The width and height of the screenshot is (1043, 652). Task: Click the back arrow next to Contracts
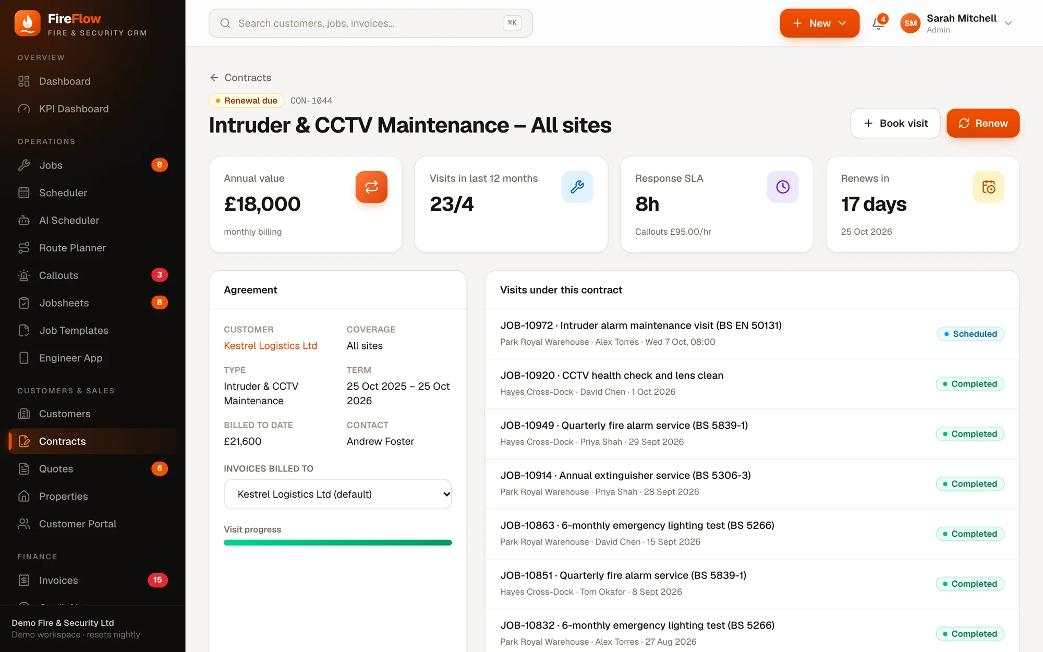click(214, 78)
